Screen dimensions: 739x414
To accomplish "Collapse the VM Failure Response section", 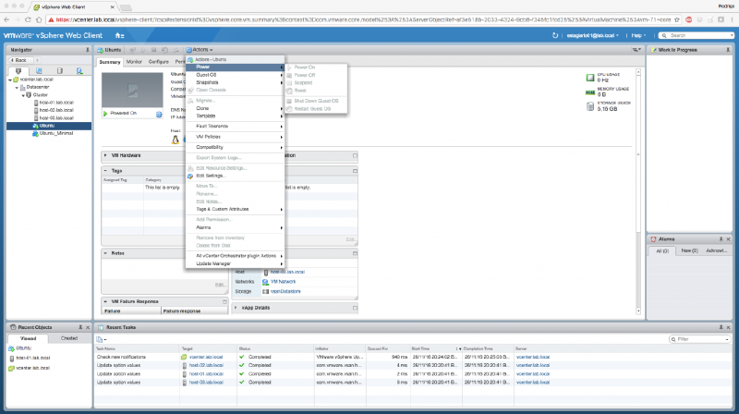I will point(105,301).
